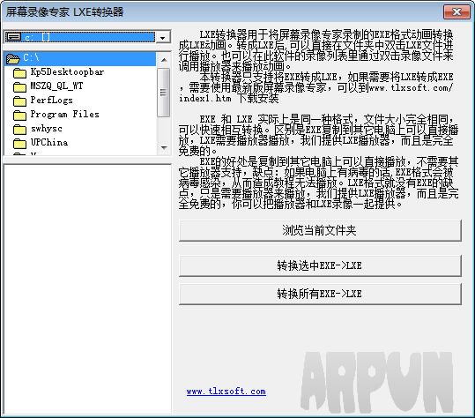Click the PerfLogs folder icon

tap(19, 101)
